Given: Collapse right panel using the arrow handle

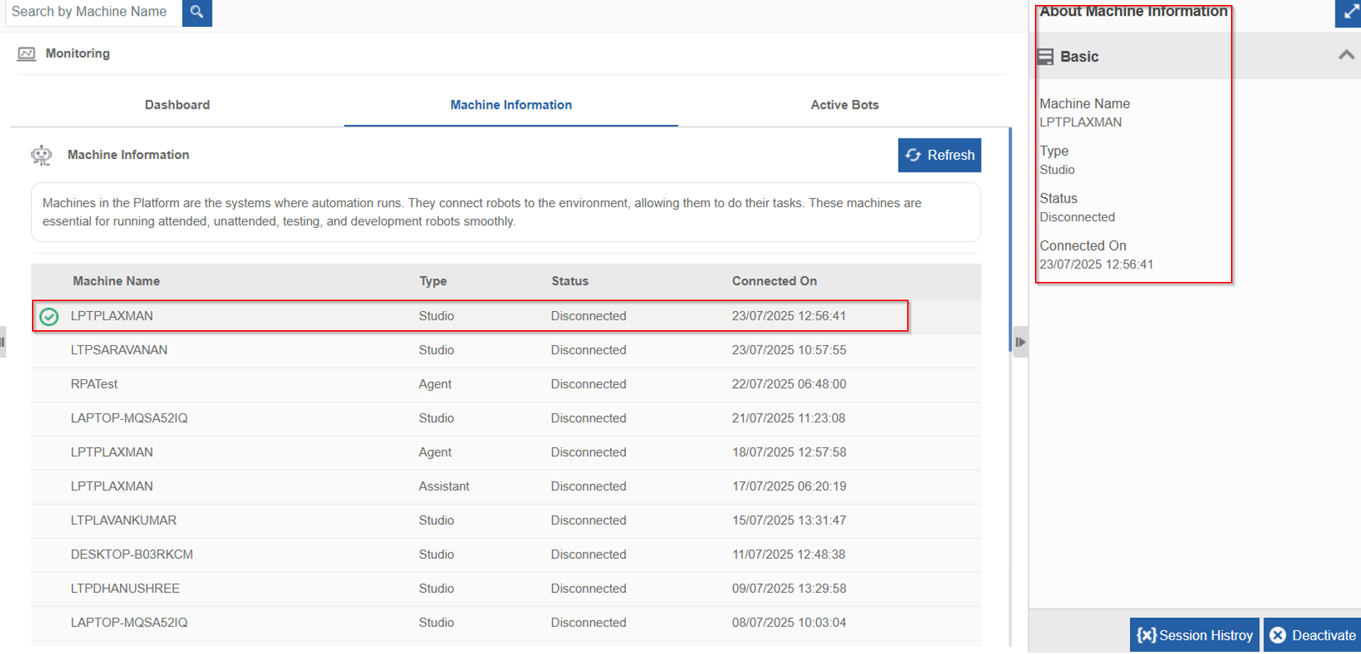Looking at the screenshot, I should pyautogui.click(x=1021, y=342).
